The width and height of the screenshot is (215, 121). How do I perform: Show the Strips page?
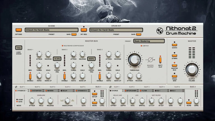(174, 55)
